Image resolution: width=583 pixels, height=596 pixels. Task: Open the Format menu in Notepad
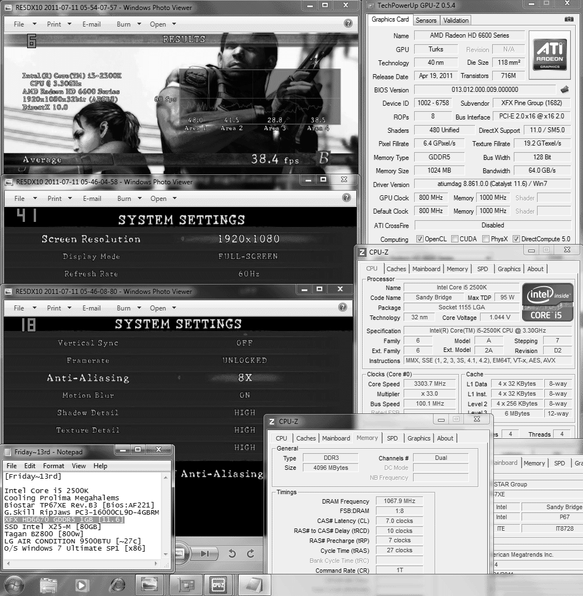tap(53, 465)
